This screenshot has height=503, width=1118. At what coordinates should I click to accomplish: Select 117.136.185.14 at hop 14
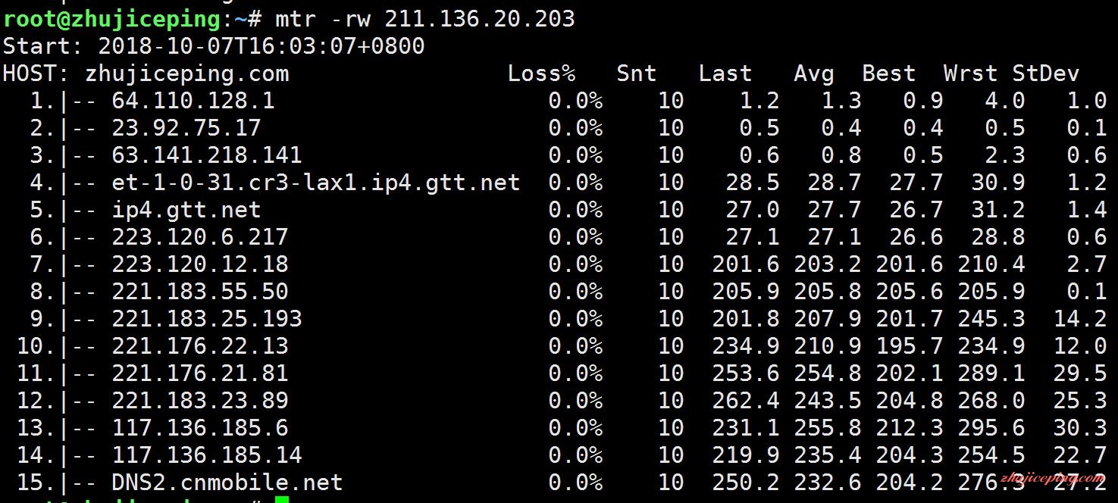(x=207, y=455)
